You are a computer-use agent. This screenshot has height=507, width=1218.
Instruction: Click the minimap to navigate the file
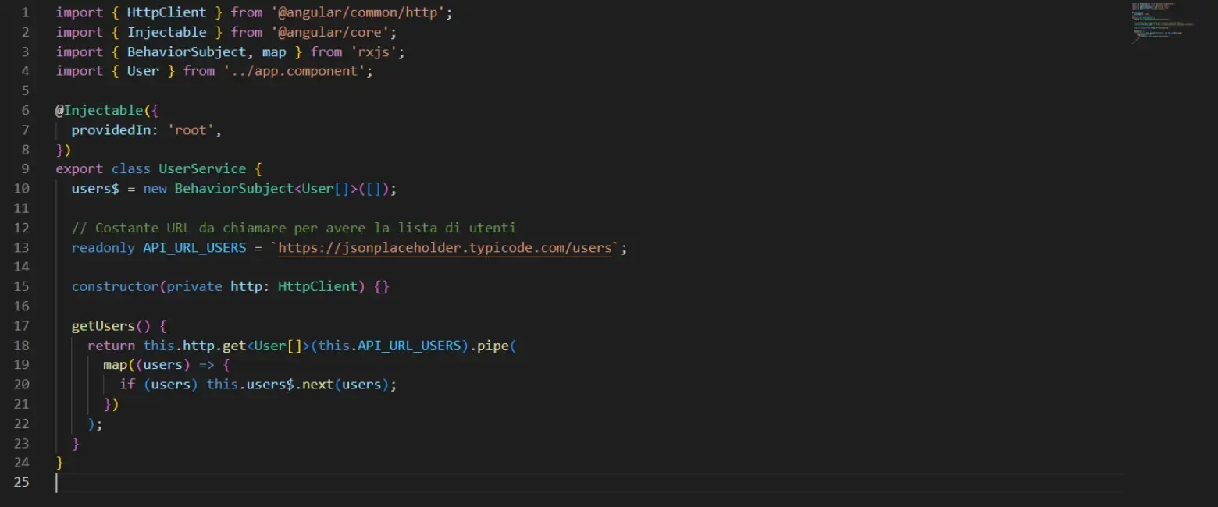click(x=1163, y=23)
